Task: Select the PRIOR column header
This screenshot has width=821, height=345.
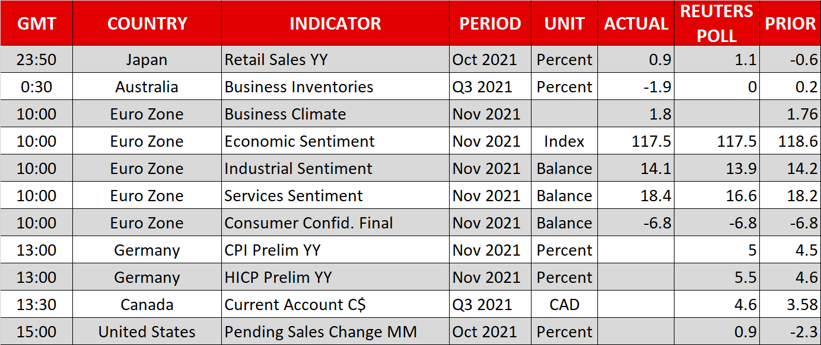Action: click(790, 24)
